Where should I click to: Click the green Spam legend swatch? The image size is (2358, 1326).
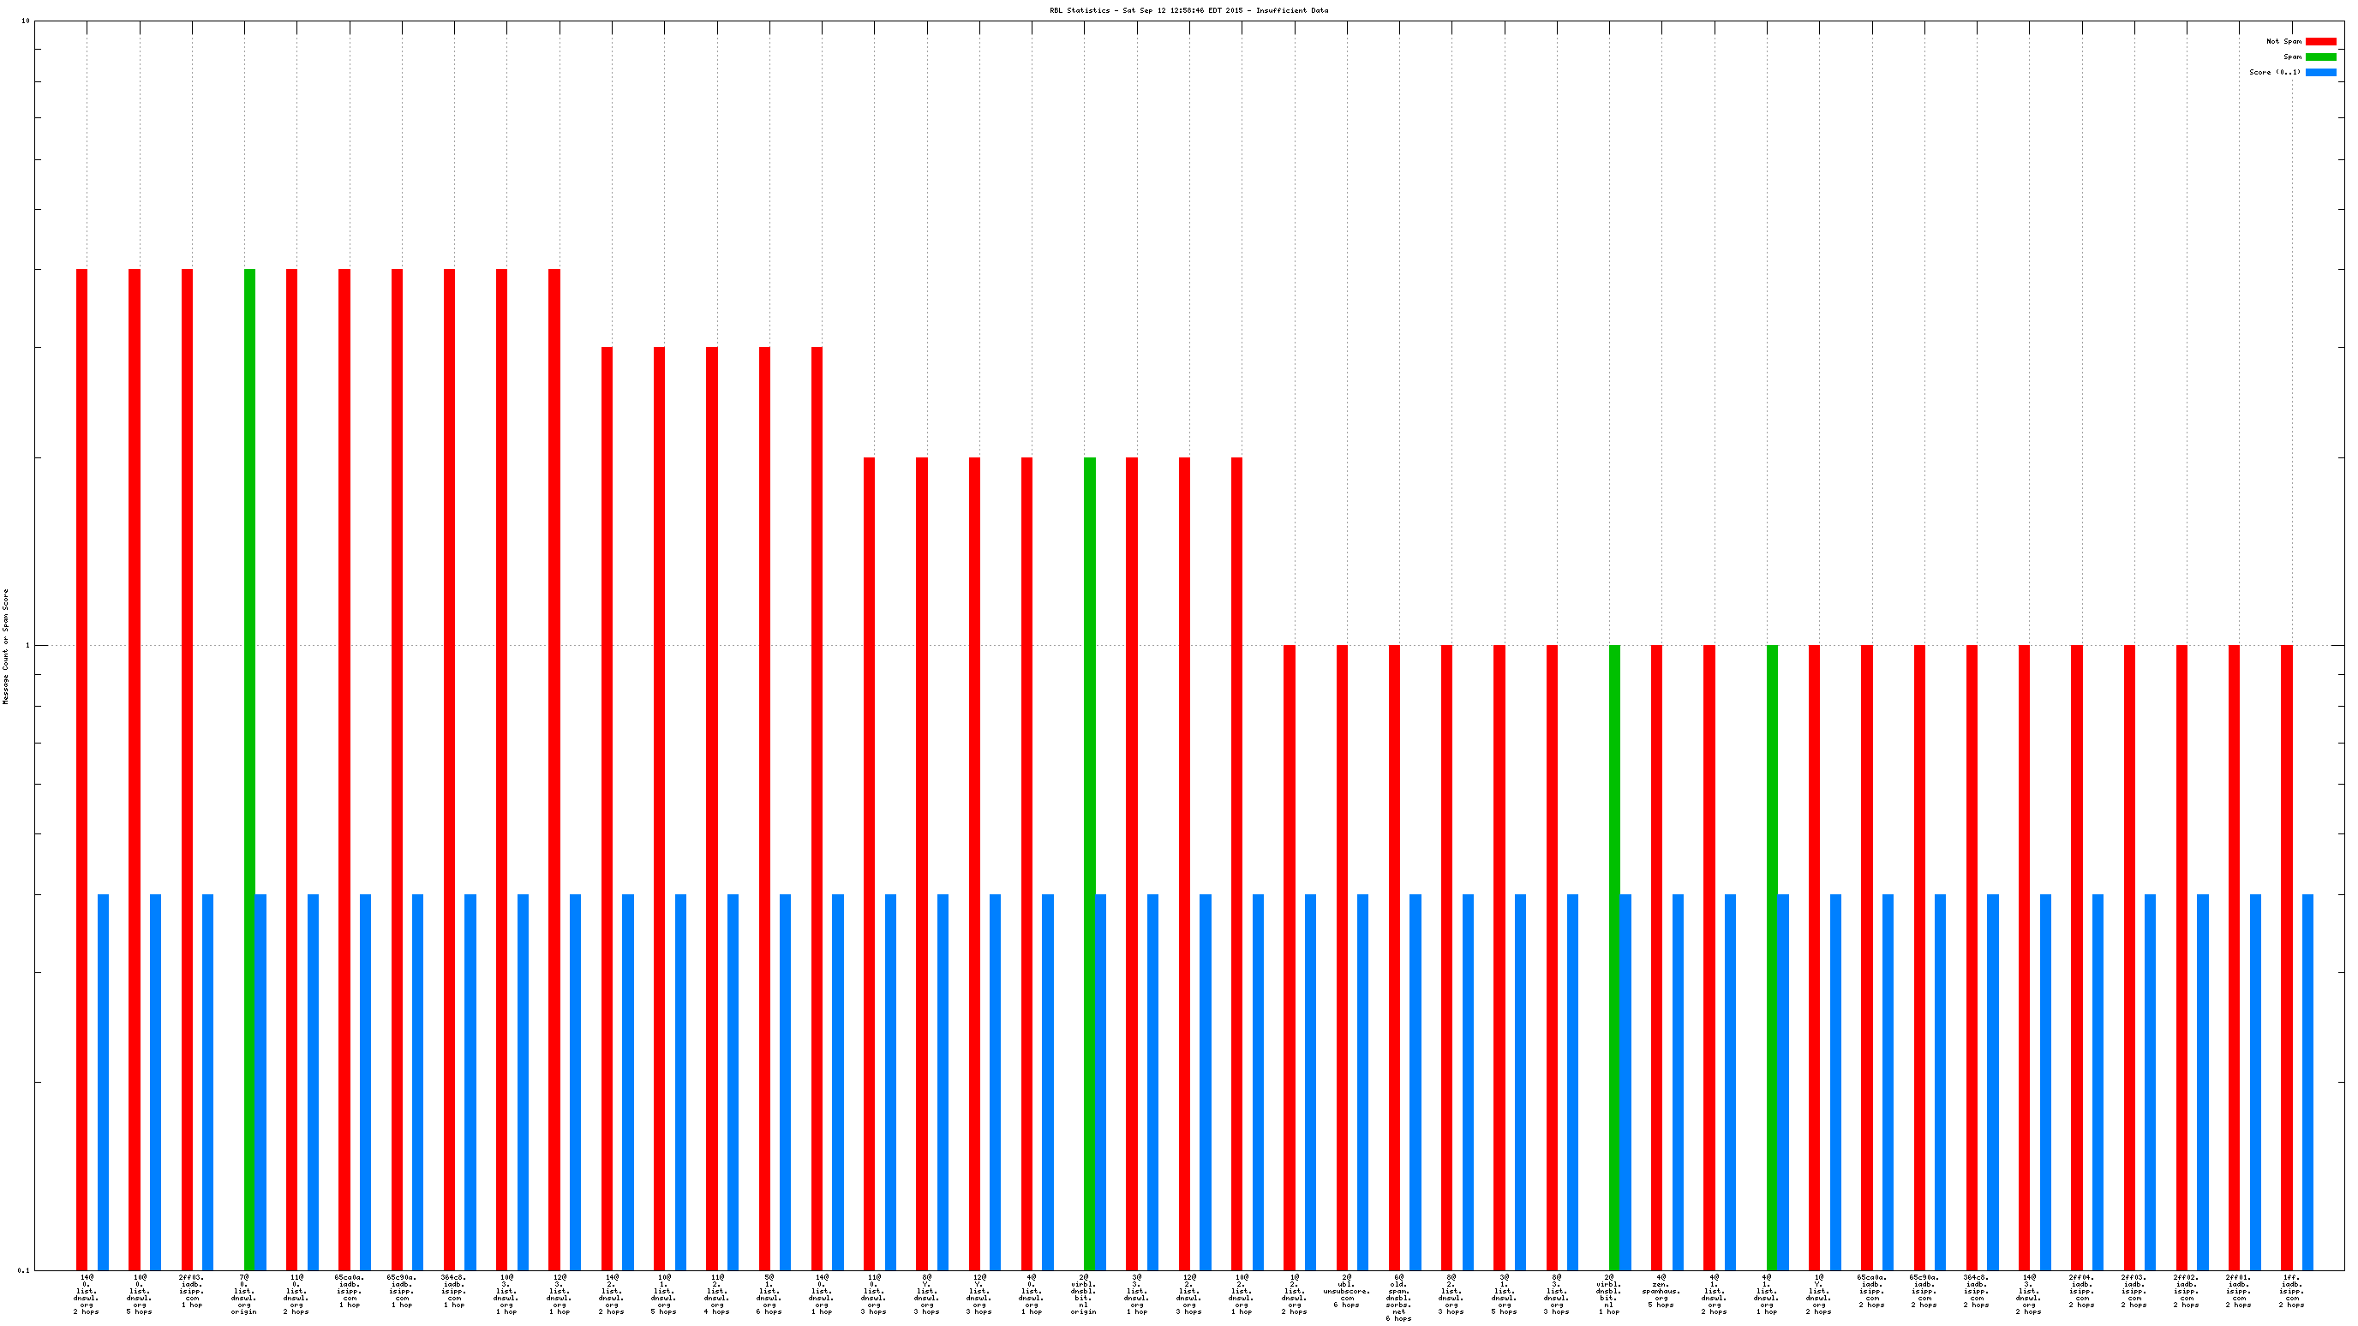tap(2320, 57)
